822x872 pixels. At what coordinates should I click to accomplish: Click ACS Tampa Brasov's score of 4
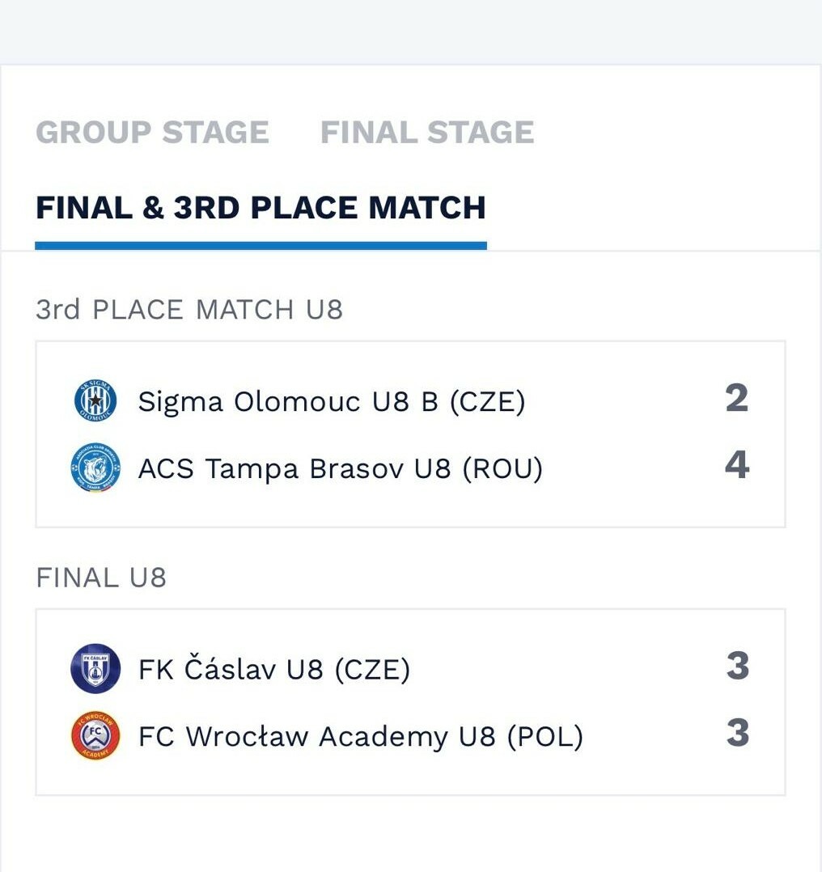tap(736, 466)
